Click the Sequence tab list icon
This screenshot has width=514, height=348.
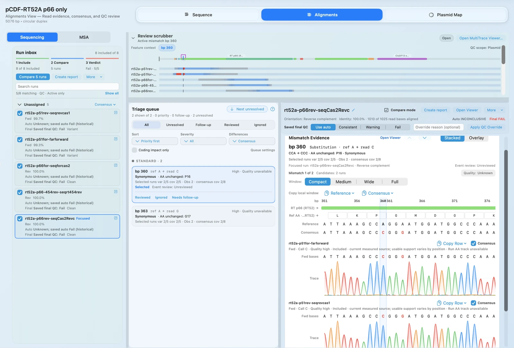click(187, 14)
